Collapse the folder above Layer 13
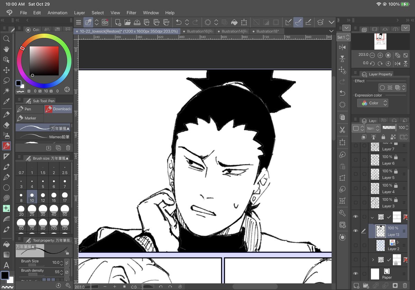 (x=372, y=217)
